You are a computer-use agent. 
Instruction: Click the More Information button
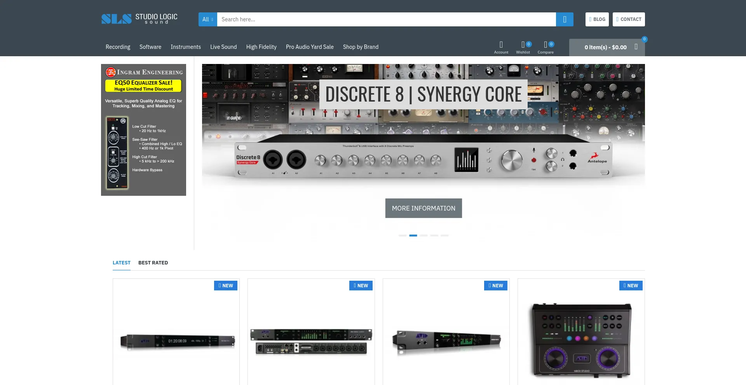[x=424, y=208]
